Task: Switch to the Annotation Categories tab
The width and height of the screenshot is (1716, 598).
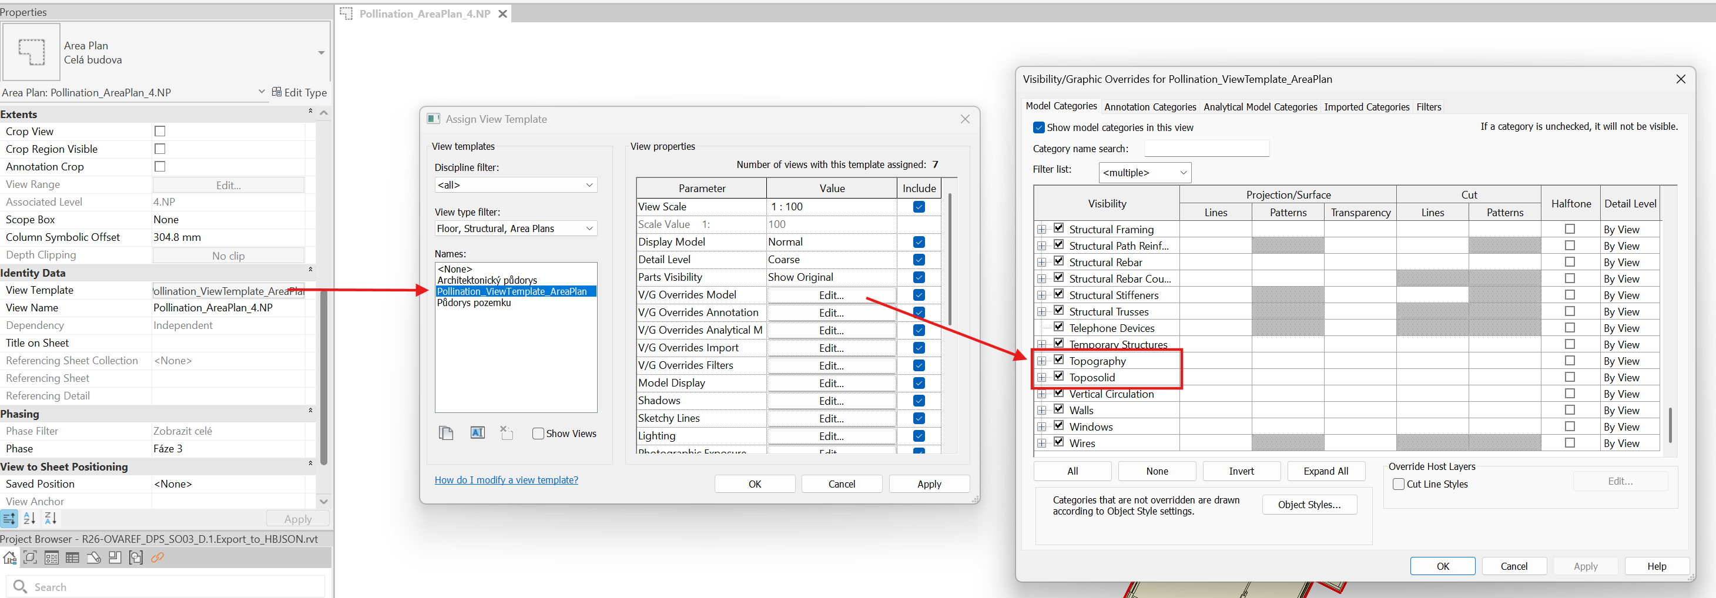Action: point(1149,107)
